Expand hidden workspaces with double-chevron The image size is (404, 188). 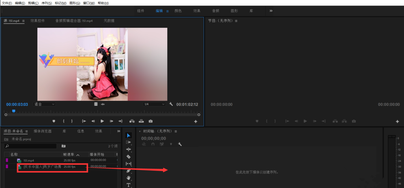[x=271, y=11]
